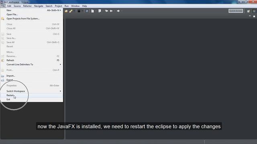
Task: Open the Next Annotation dropdown arrow
Action: (96, 11)
